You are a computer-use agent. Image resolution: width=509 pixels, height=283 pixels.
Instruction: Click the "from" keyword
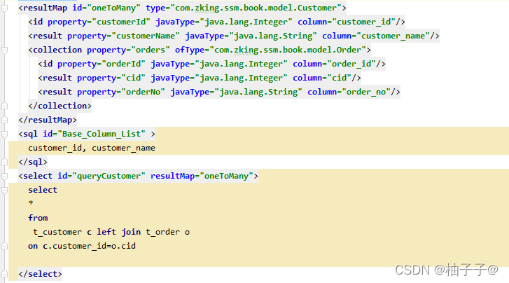[38, 218]
